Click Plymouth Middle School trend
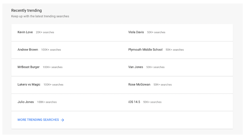247x136 pixels. pyautogui.click(x=145, y=50)
